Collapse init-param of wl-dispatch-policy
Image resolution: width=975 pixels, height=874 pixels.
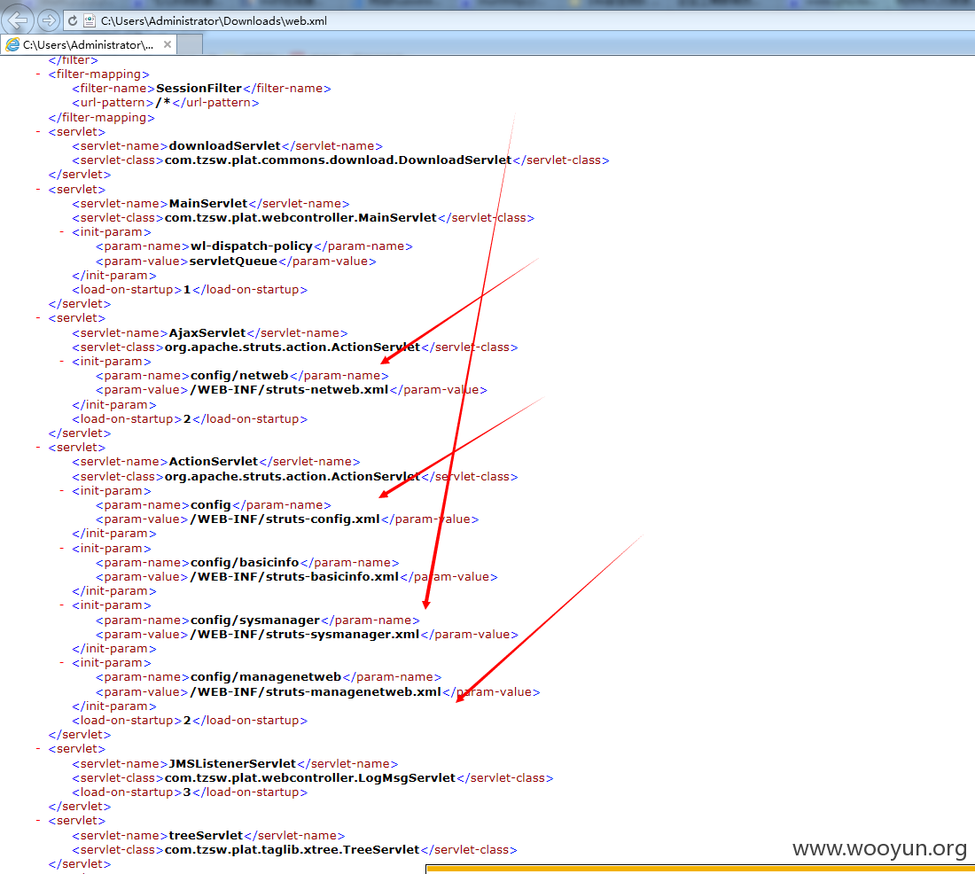pos(61,232)
